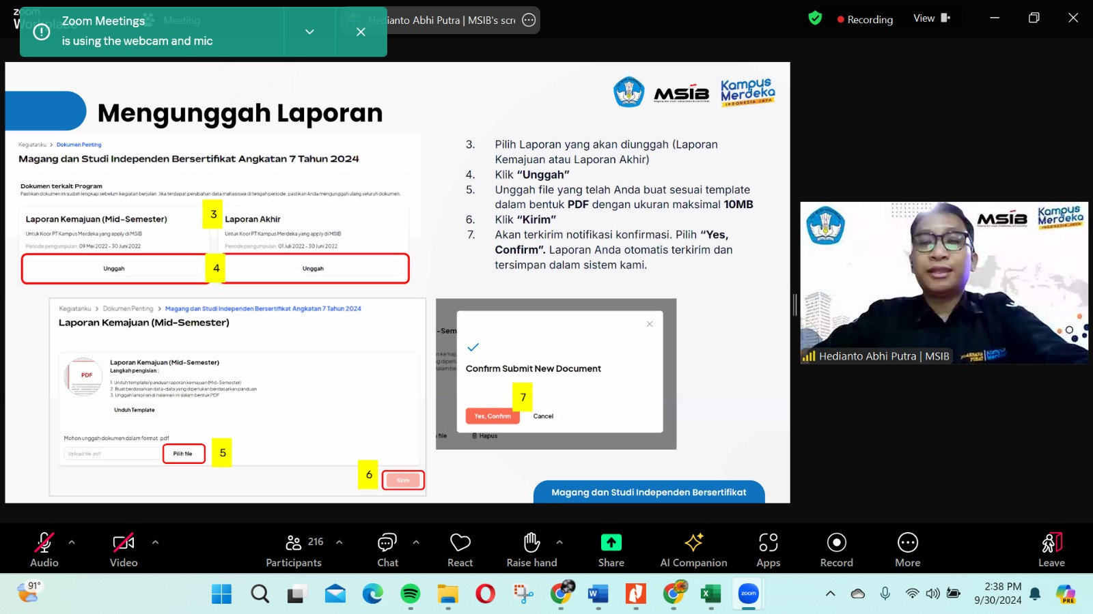Click the microphone tray icon

885,594
